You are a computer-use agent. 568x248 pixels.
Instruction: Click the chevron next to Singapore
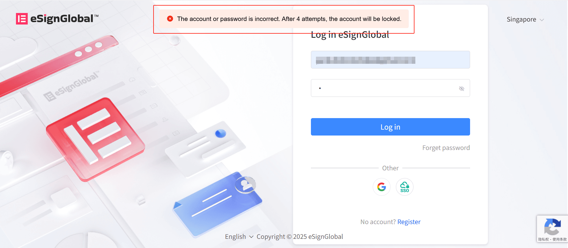click(542, 20)
